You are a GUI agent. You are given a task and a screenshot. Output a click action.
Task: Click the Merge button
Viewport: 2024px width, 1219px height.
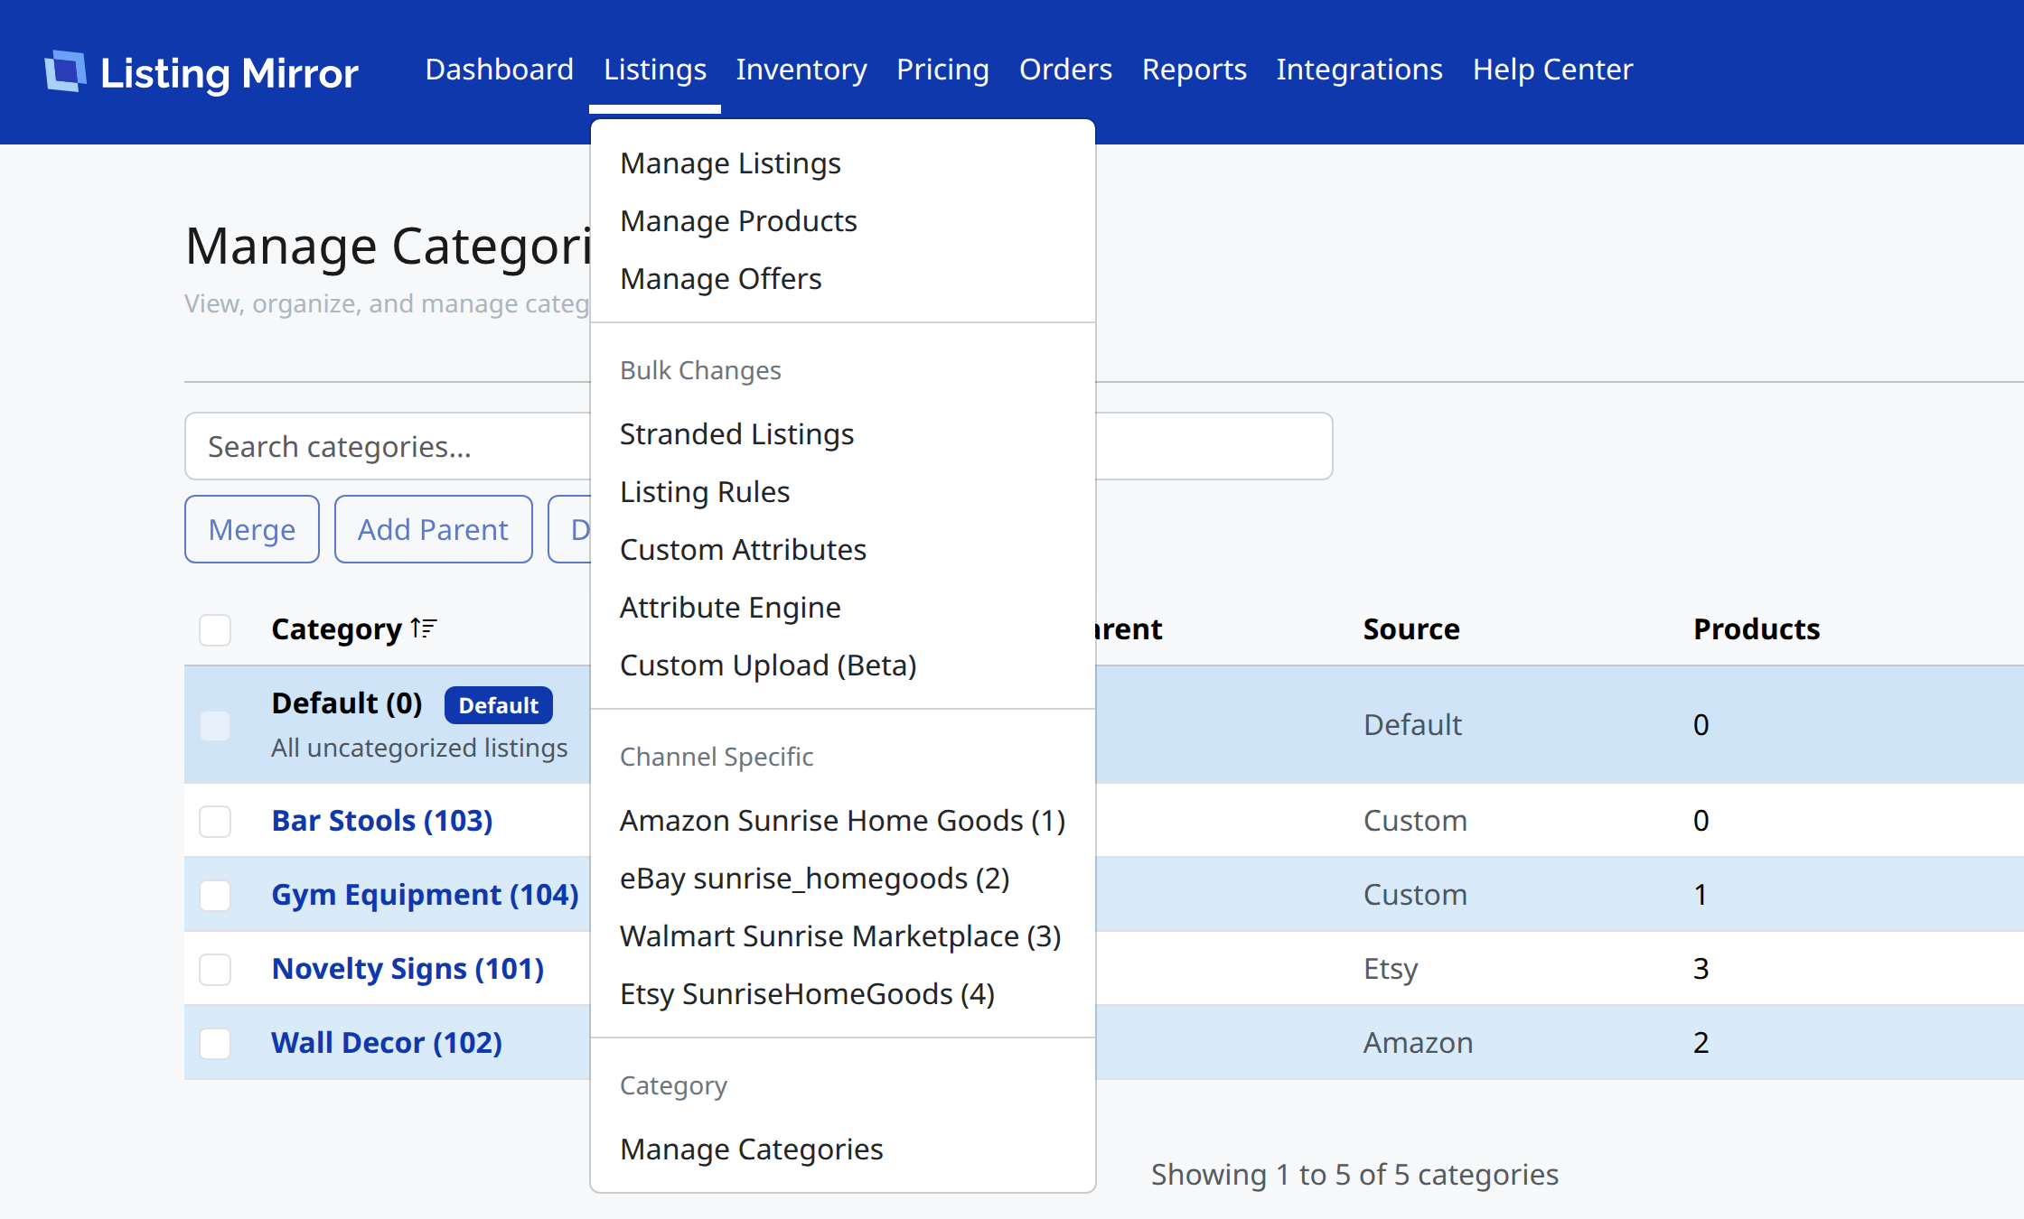pos(252,529)
